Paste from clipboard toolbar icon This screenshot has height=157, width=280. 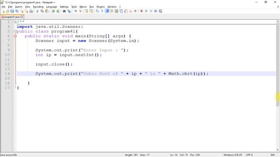pos(47,11)
